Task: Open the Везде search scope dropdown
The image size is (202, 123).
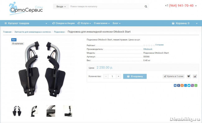Action: tap(61, 7)
